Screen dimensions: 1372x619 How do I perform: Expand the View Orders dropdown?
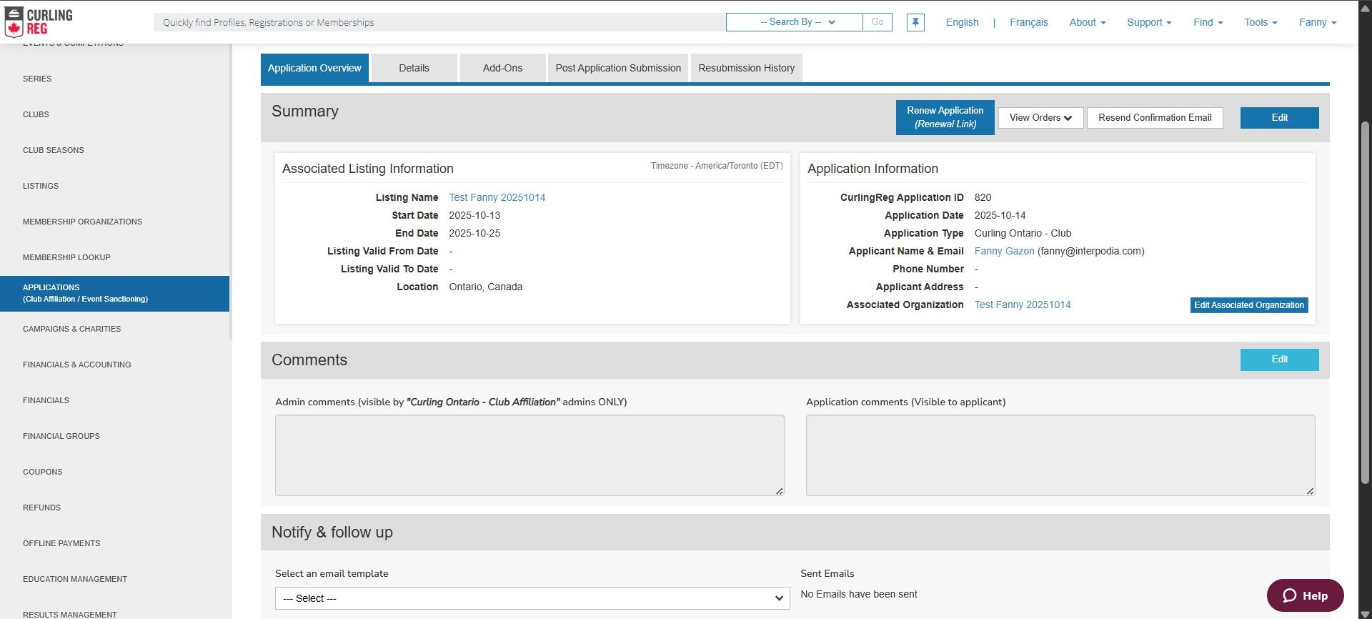[x=1040, y=118]
